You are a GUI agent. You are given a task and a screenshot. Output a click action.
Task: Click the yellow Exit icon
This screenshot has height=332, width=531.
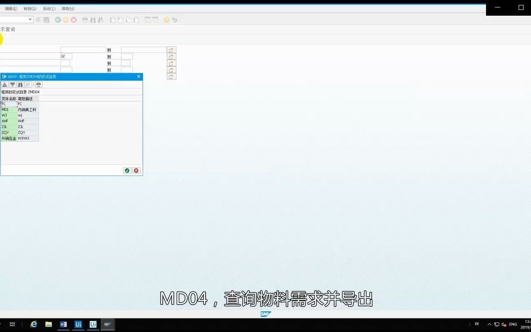point(66,20)
